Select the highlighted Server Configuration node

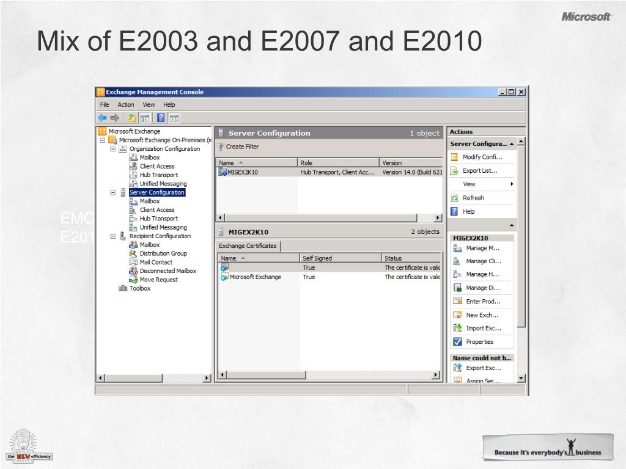click(157, 192)
